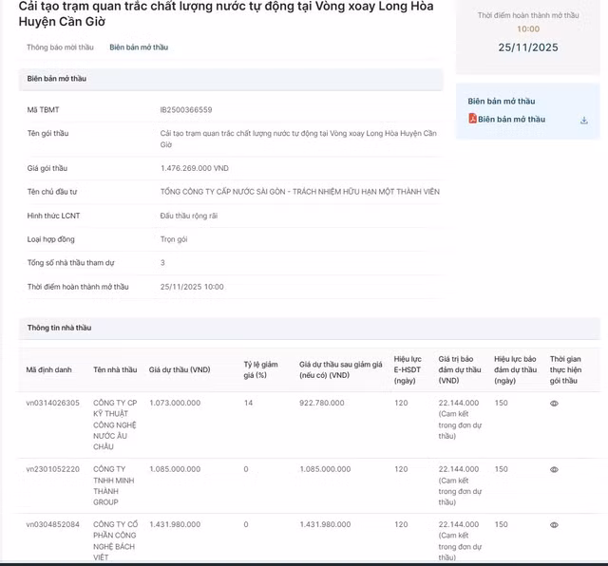
Task: Click the 25/11/2025 date in the right panel
Action: pos(528,47)
